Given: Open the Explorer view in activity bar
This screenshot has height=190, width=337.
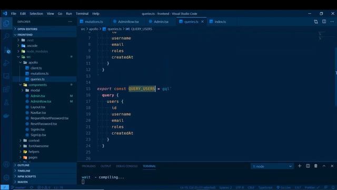Looking at the screenshot, I should click(6, 23).
